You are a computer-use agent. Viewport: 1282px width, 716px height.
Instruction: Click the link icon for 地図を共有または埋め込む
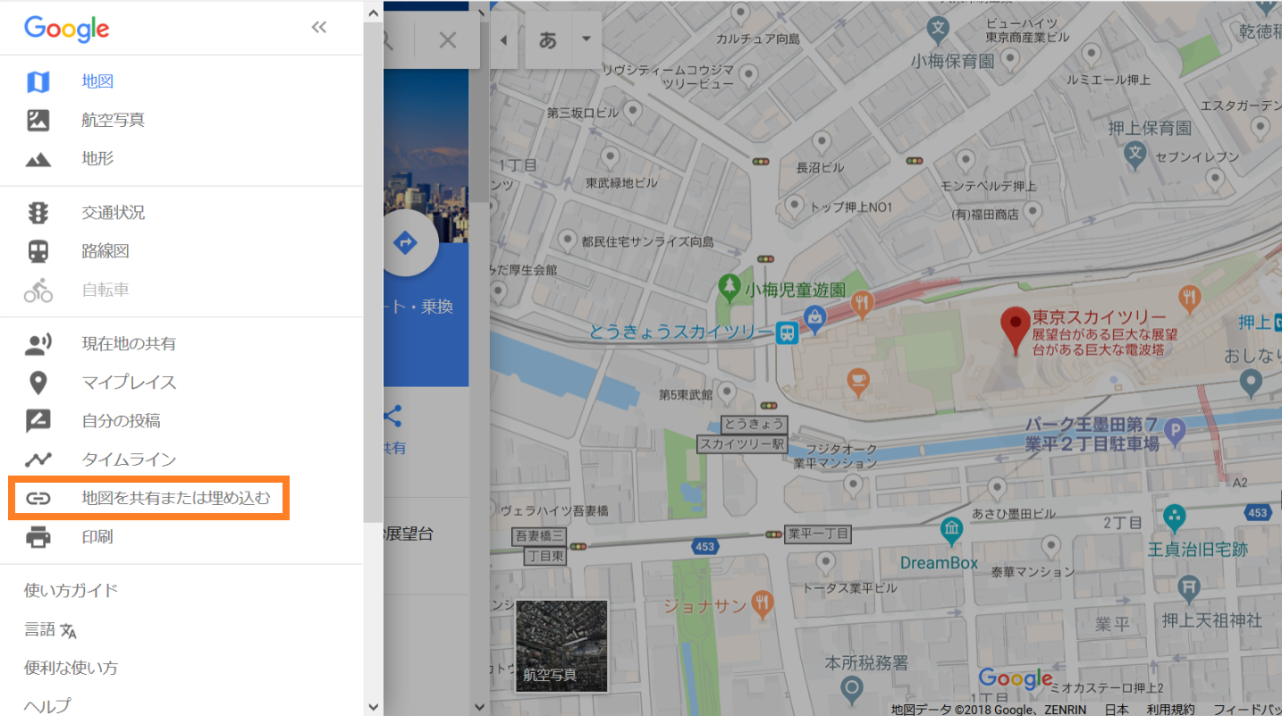pos(38,498)
